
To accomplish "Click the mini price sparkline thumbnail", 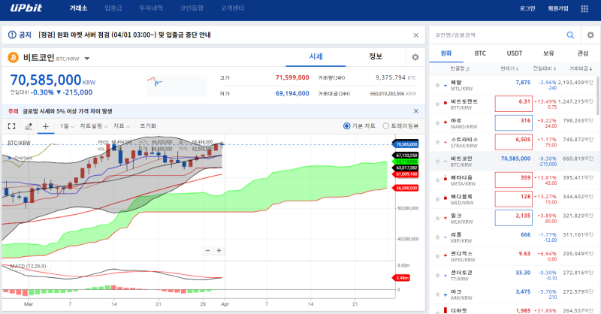I will click(x=177, y=85).
